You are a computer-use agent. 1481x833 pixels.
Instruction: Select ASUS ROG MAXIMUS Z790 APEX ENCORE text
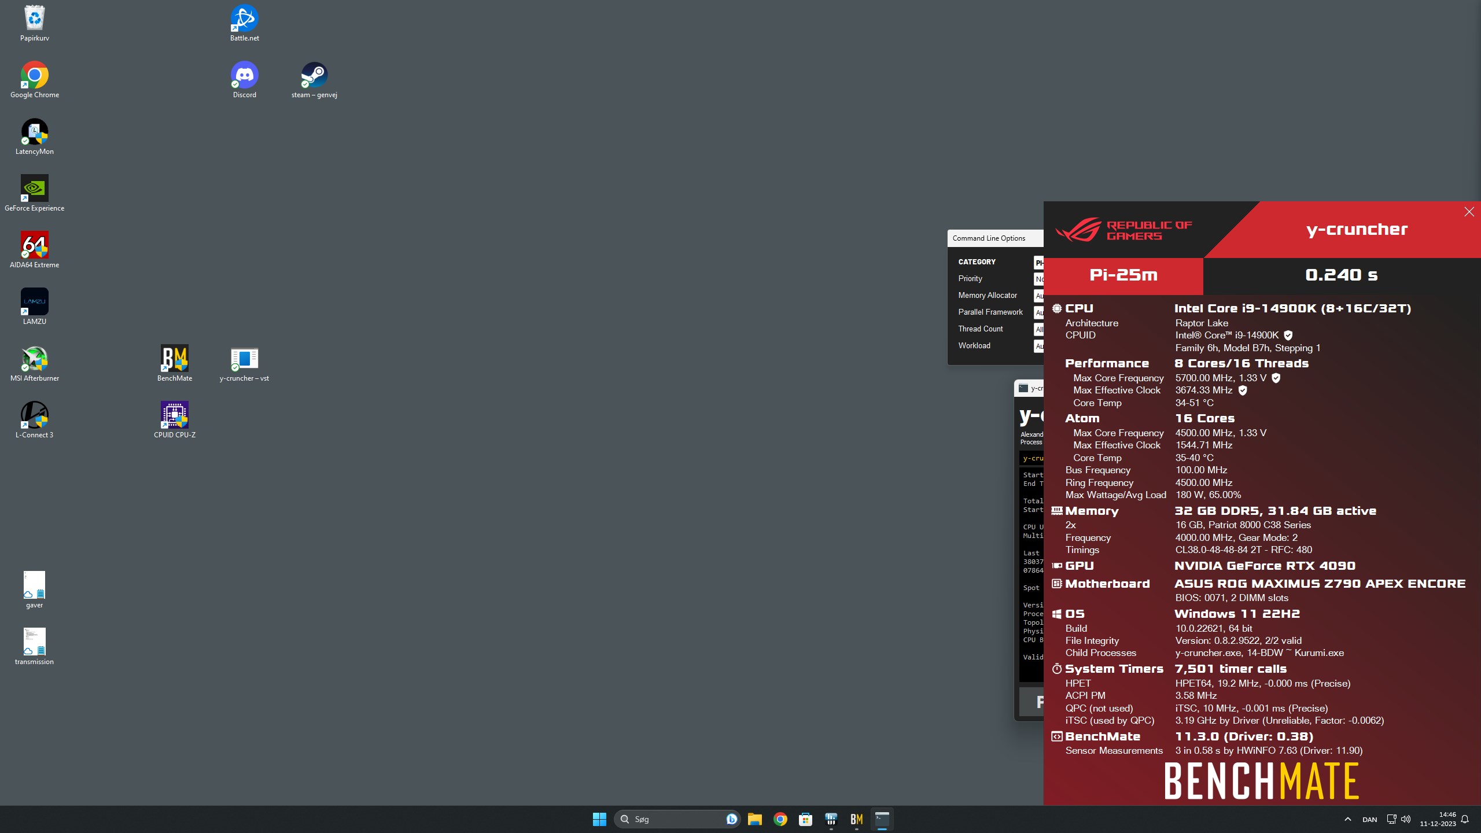[1320, 584]
